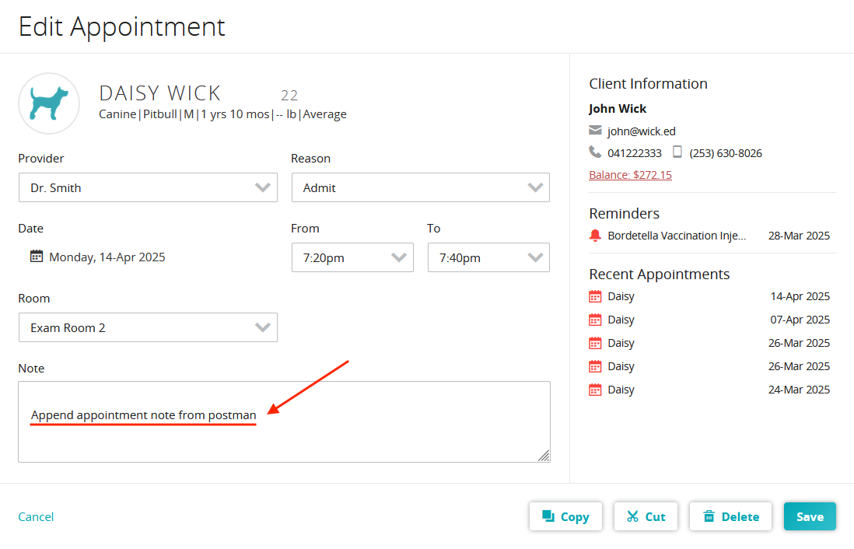Click the envelope email icon
Viewport: 854px width, 549px height.
[x=595, y=131]
